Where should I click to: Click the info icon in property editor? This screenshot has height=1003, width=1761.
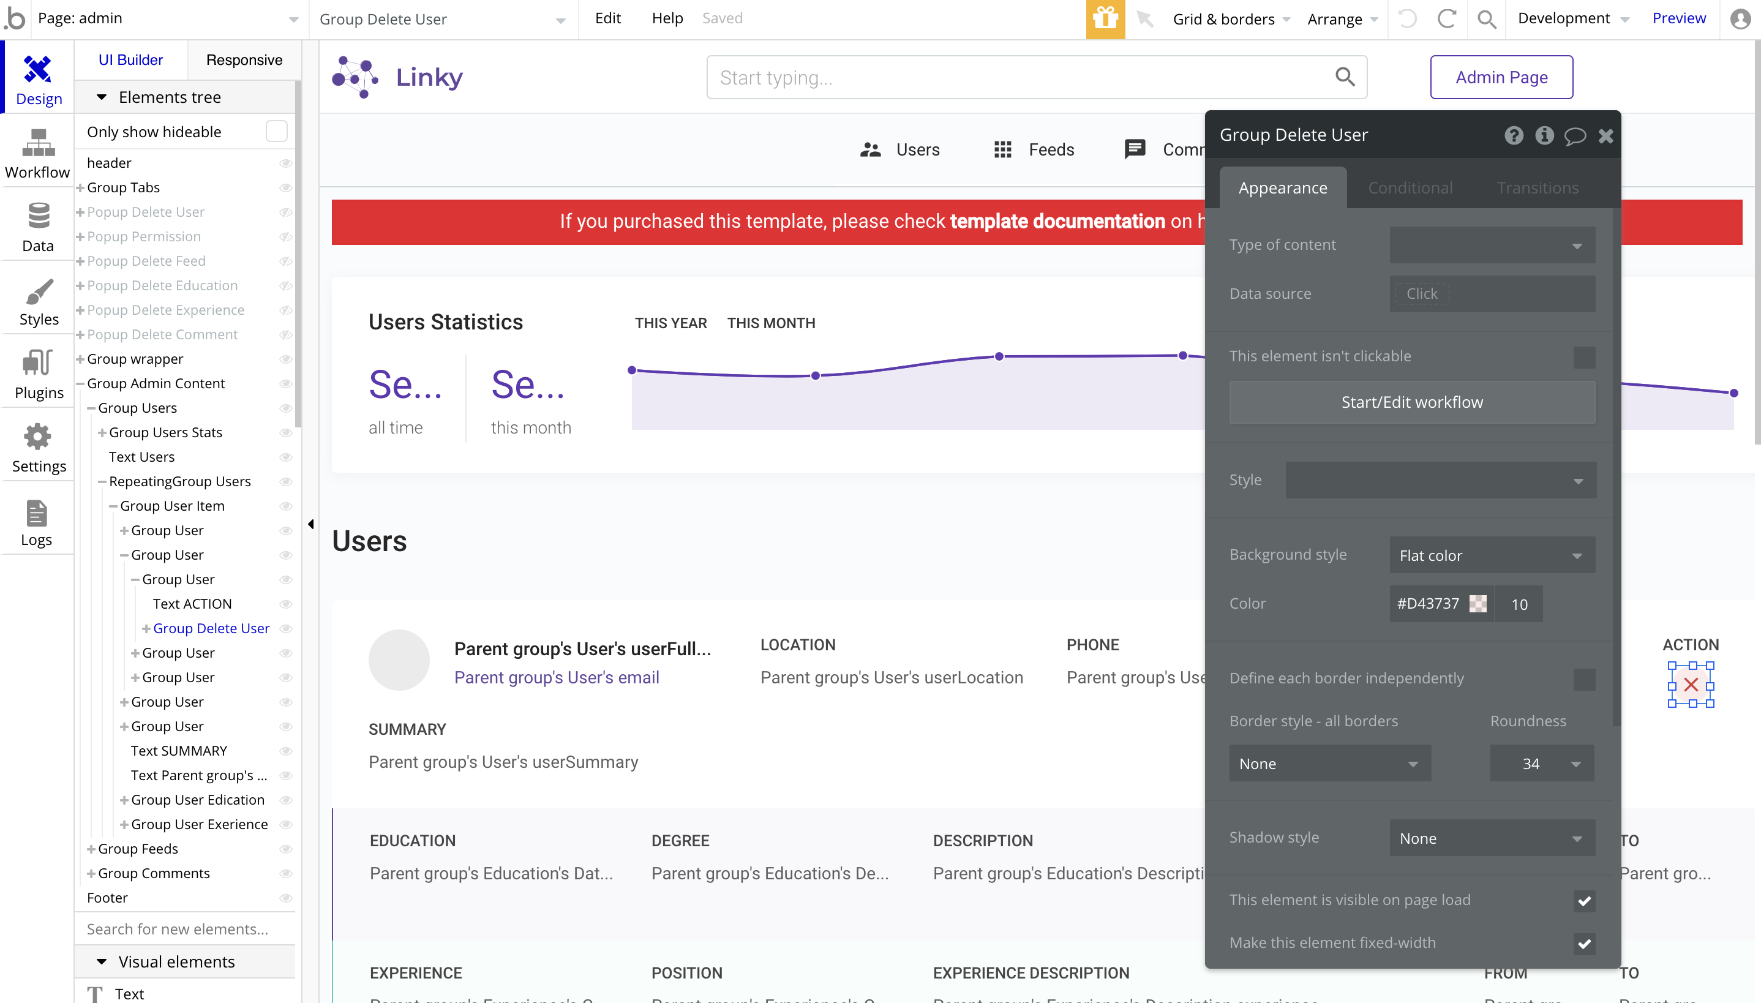[1544, 136]
